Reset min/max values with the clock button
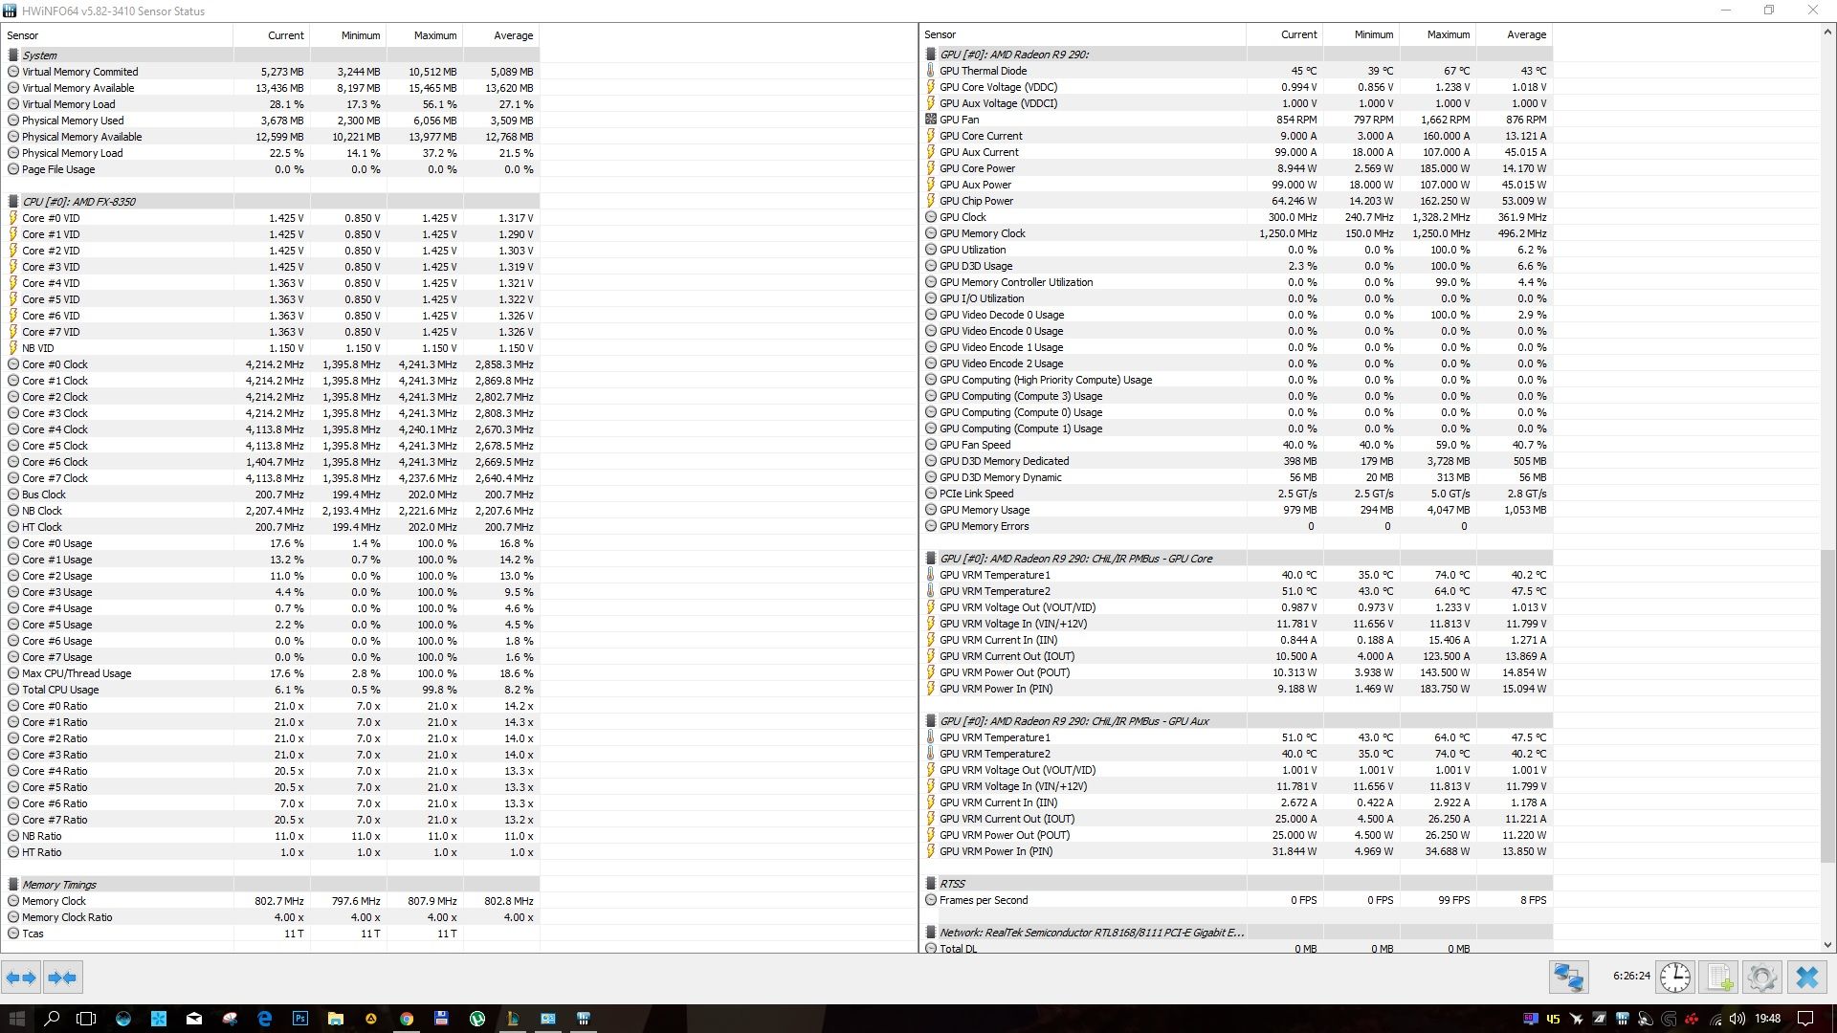This screenshot has width=1837, height=1033. click(1674, 978)
